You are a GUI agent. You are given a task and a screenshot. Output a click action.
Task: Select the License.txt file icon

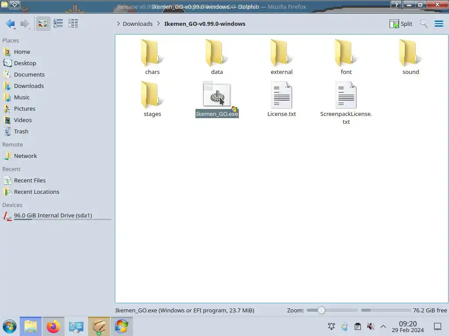pos(282,95)
